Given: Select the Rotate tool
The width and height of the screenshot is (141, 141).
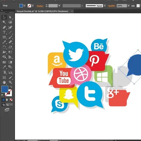Looking at the screenshot, I should coord(4,47).
